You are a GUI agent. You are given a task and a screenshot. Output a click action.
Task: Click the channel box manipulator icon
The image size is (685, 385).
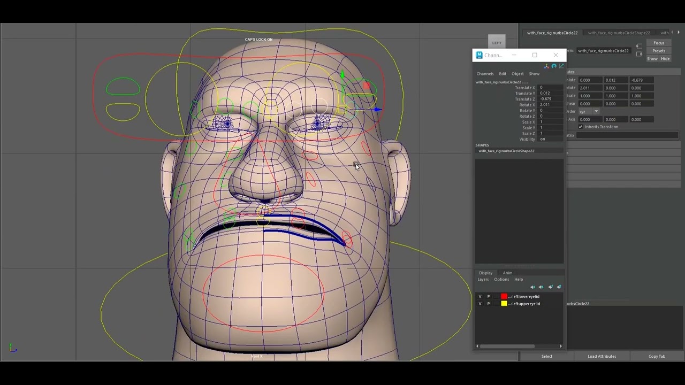click(x=546, y=66)
